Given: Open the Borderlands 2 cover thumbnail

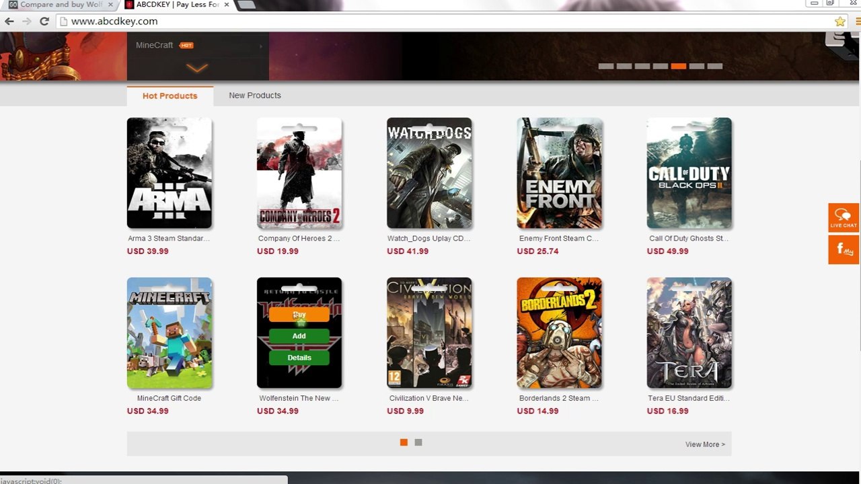Looking at the screenshot, I should tap(559, 333).
